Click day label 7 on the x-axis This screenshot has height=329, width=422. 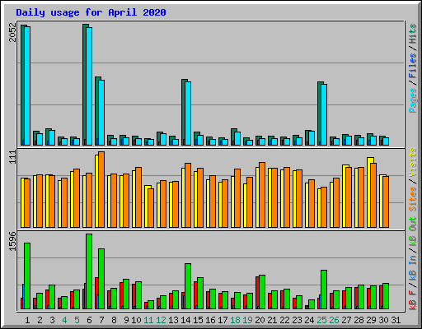coord(101,320)
